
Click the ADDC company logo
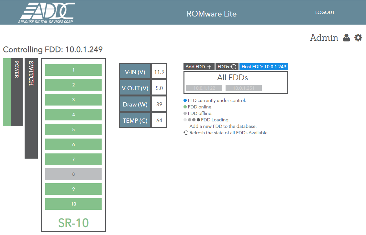(47, 13)
